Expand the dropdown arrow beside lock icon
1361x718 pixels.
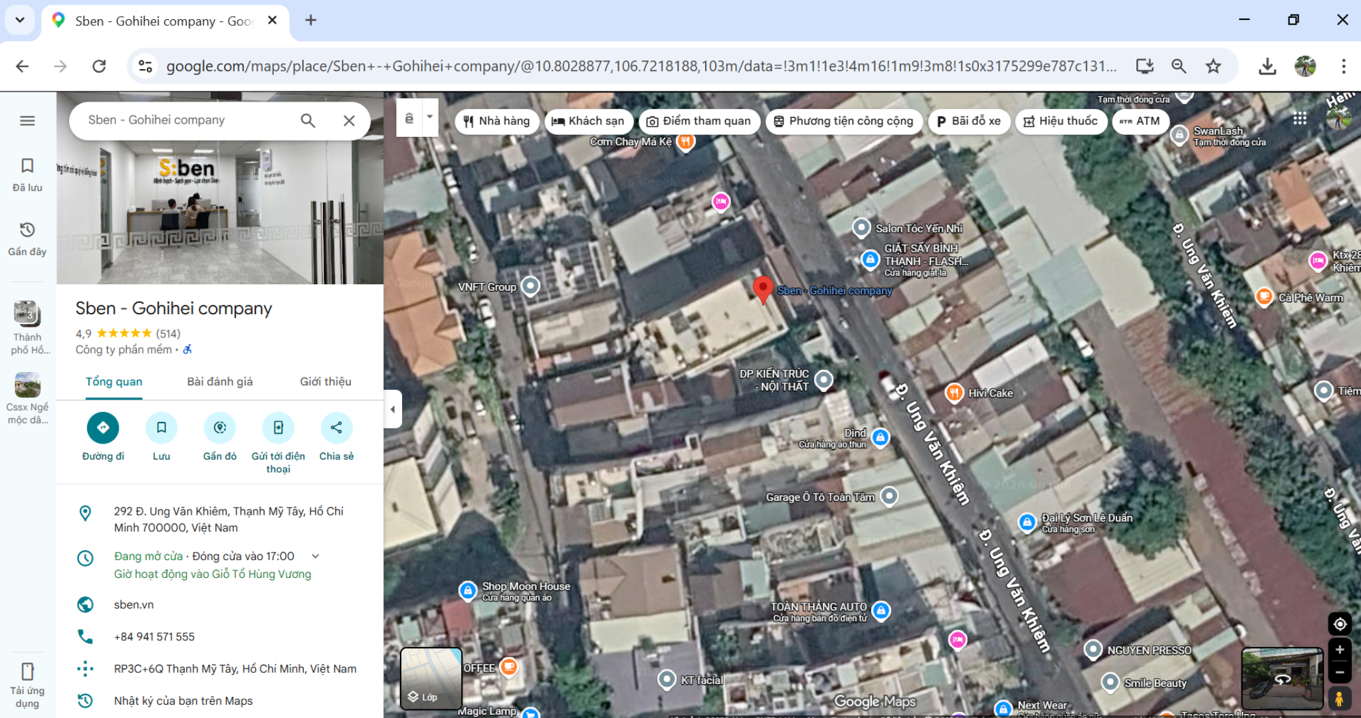(x=430, y=117)
